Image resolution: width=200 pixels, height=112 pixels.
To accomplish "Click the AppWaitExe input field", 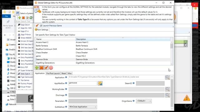I will (x=83, y=83).
